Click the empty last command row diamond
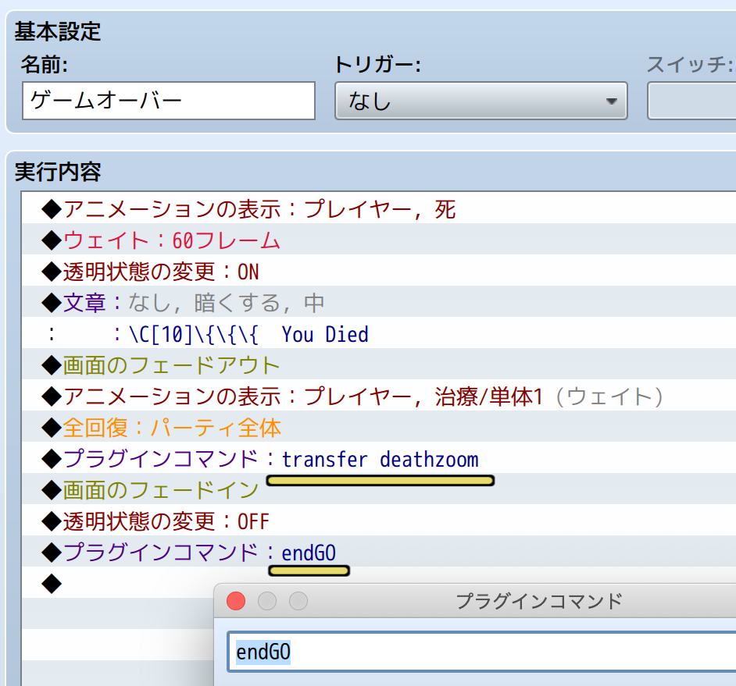Viewport: 736px width, 686px height. pyautogui.click(x=51, y=583)
